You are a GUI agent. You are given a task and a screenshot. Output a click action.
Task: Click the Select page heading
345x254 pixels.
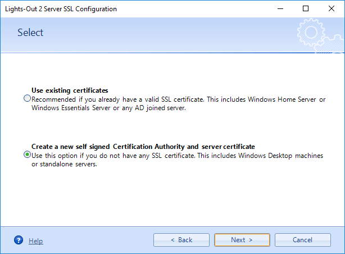tap(30, 33)
